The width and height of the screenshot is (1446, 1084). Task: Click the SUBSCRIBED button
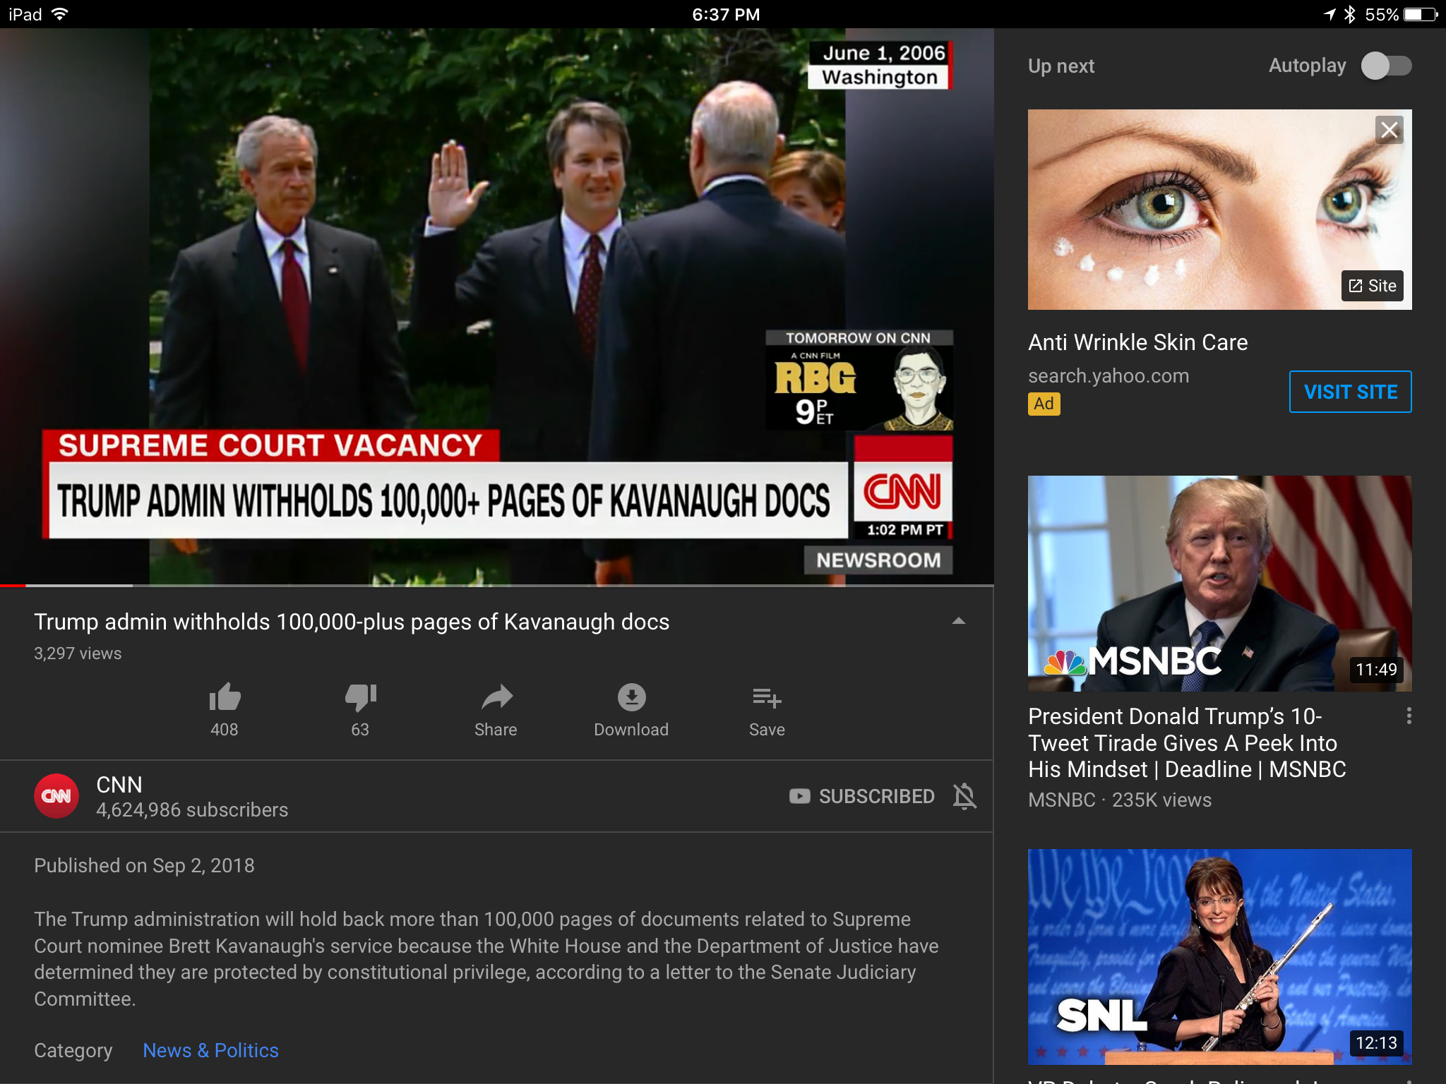862,796
